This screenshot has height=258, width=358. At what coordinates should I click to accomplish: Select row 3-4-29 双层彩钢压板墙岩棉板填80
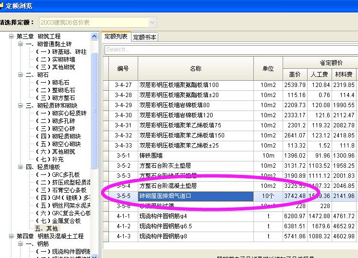coord(230,105)
